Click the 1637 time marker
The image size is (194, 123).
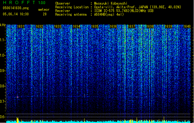131,26
